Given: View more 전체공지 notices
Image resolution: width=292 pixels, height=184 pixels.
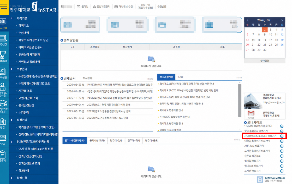Looking at the screenshot, I should (x=150, y=79).
